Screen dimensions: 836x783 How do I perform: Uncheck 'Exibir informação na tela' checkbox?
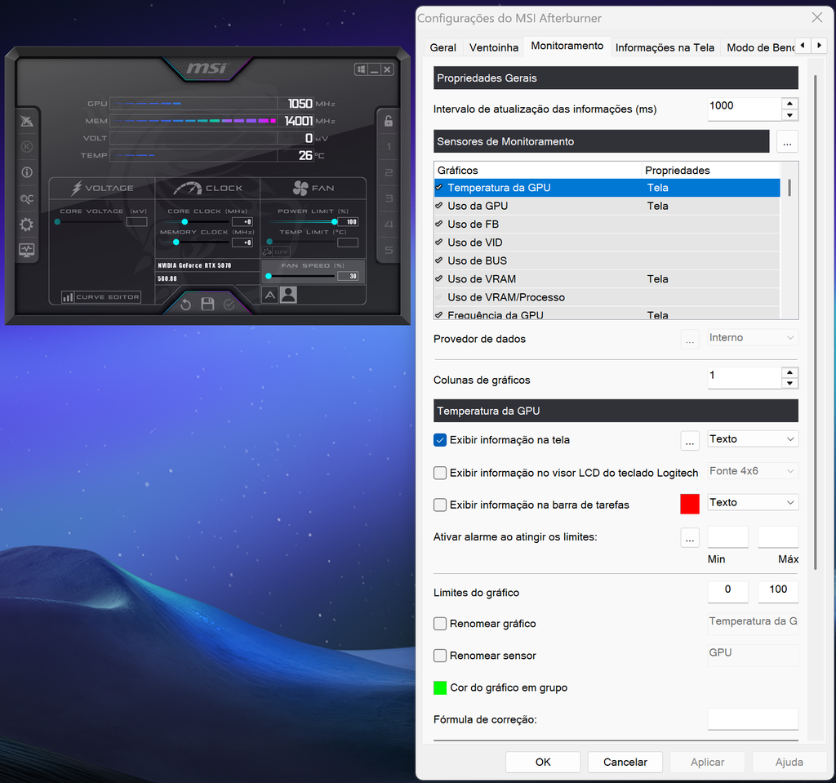point(440,440)
